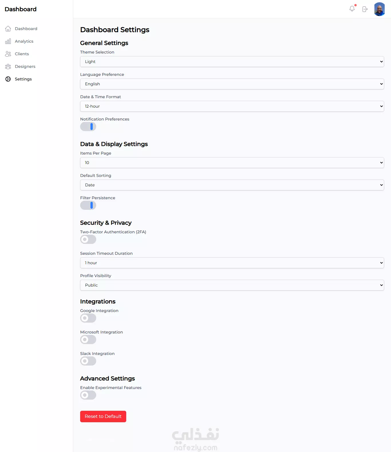The height and width of the screenshot is (452, 391).
Task: Enable the Slack Integration switch
Action: tap(88, 361)
